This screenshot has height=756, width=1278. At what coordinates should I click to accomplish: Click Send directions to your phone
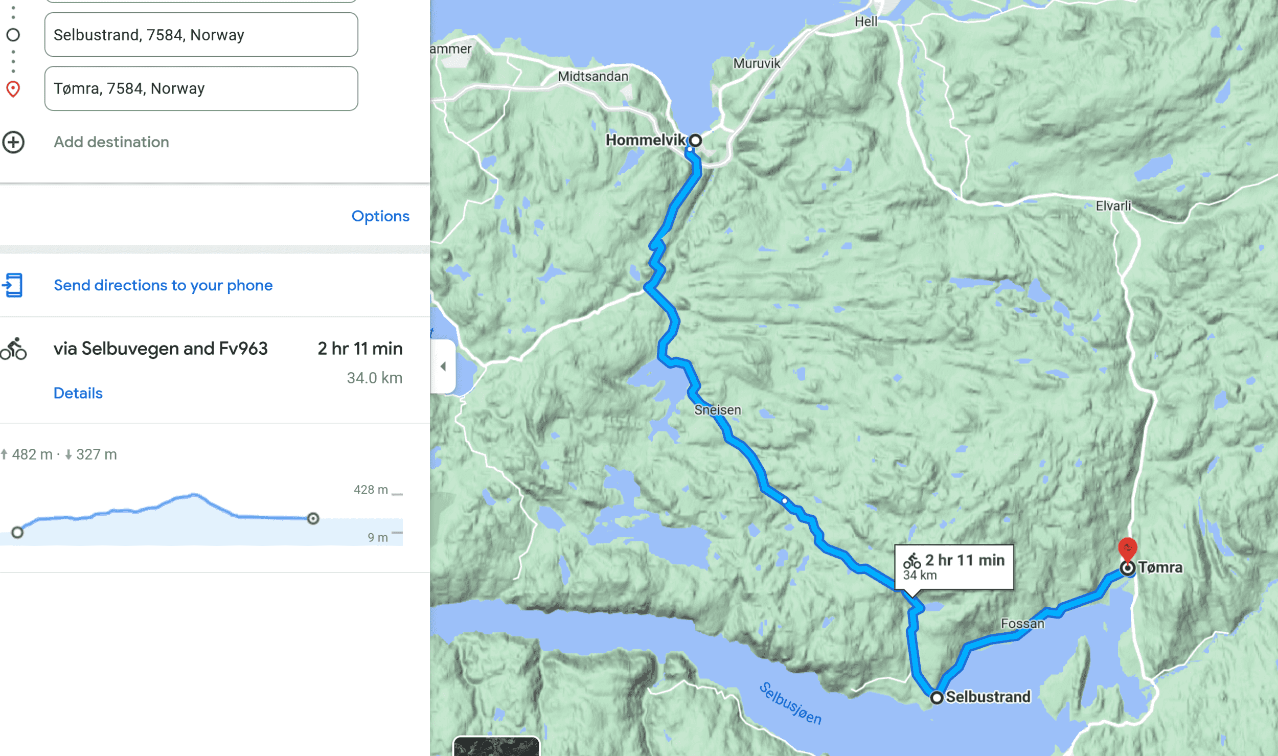pos(163,285)
